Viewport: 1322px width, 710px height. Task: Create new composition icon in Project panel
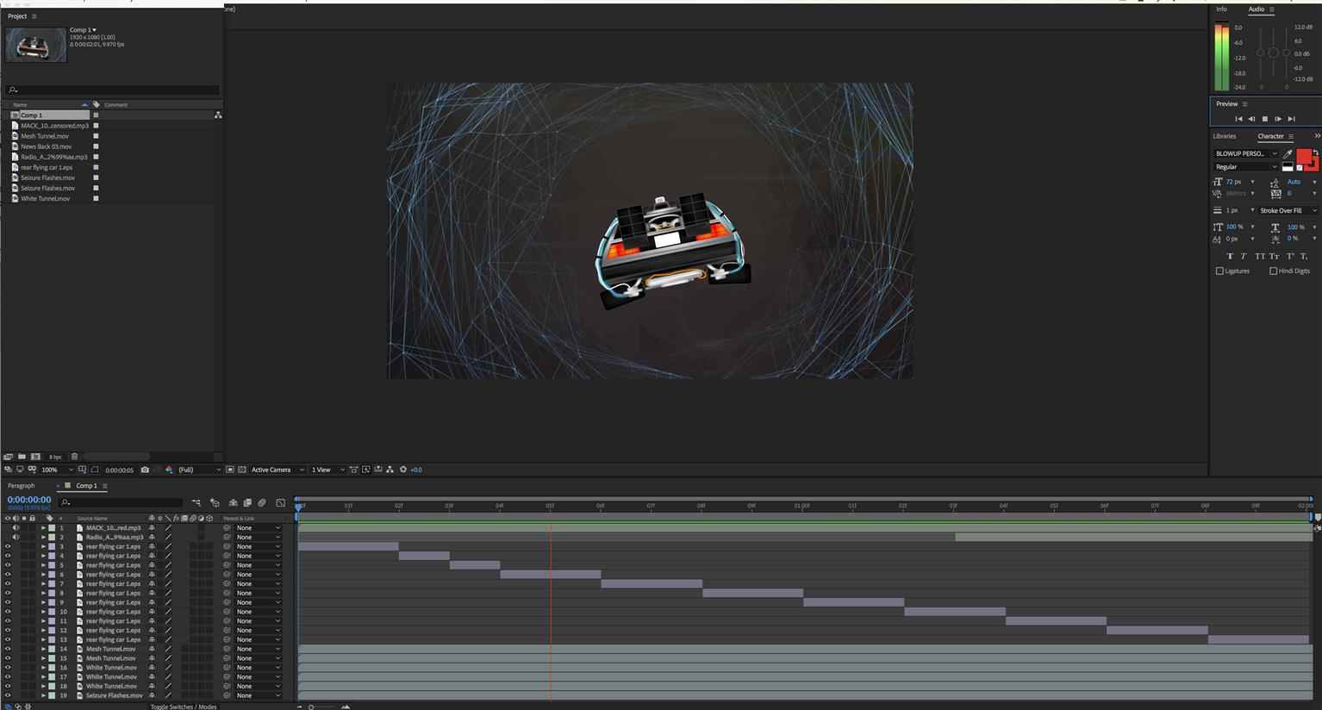35,457
